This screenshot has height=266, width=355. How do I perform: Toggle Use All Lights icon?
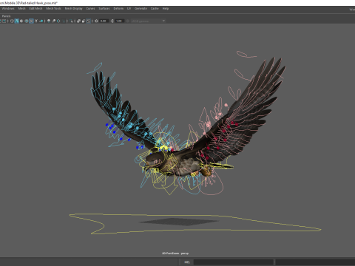pyautogui.click(x=36, y=21)
